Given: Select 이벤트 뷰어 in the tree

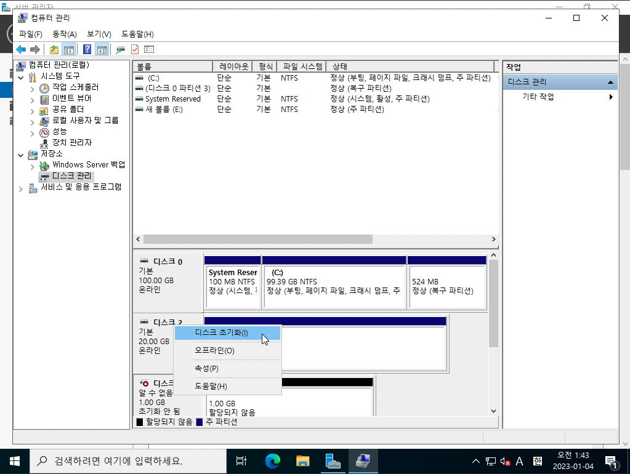Looking at the screenshot, I should pos(71,98).
